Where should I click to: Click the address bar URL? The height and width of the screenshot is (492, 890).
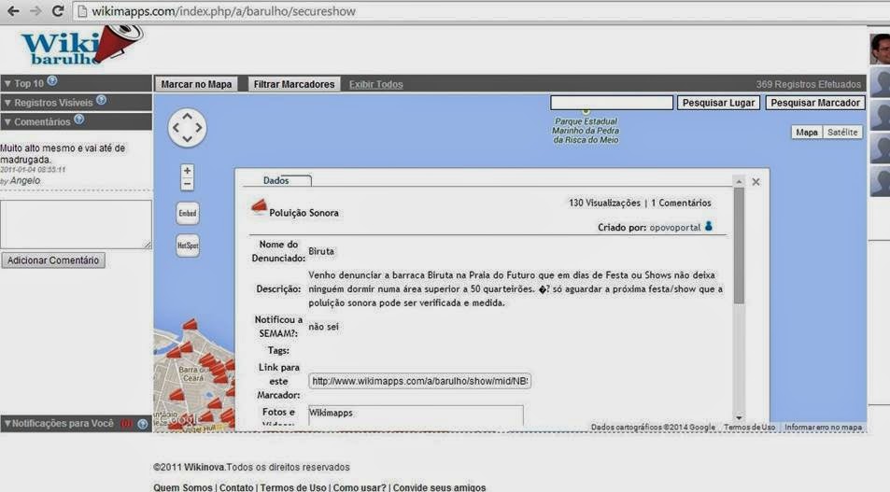[223, 11]
